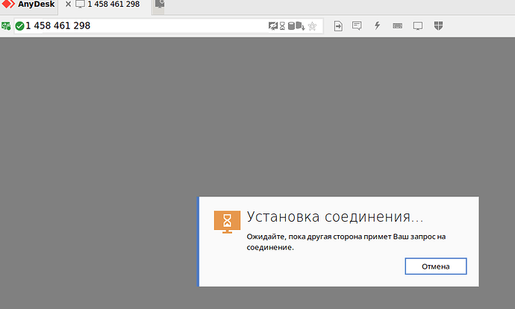Open the actions lightning bolt menu
Screen dimensions: 515x309
point(377,25)
